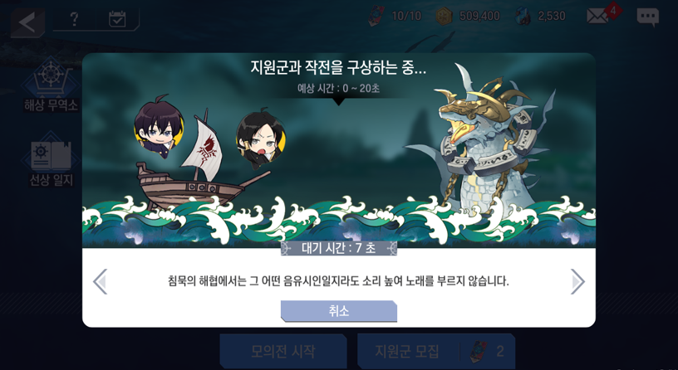This screenshot has height=370, width=678.
Task: Recruit reinforcements with 지원군 모집
Action: click(x=436, y=351)
